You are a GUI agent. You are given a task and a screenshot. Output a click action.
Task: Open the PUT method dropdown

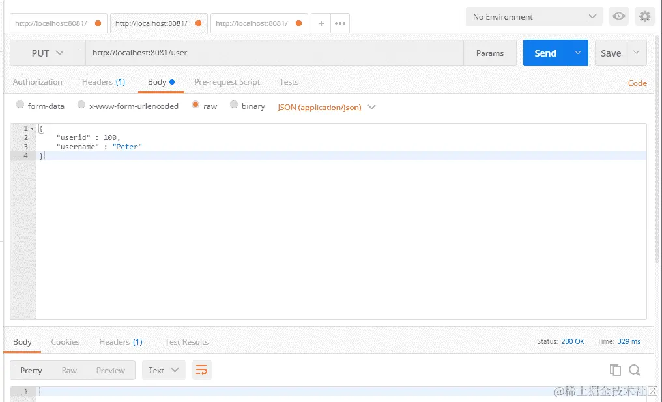click(48, 53)
